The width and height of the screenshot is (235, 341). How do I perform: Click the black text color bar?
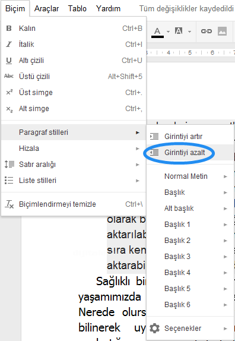pyautogui.click(x=157, y=37)
